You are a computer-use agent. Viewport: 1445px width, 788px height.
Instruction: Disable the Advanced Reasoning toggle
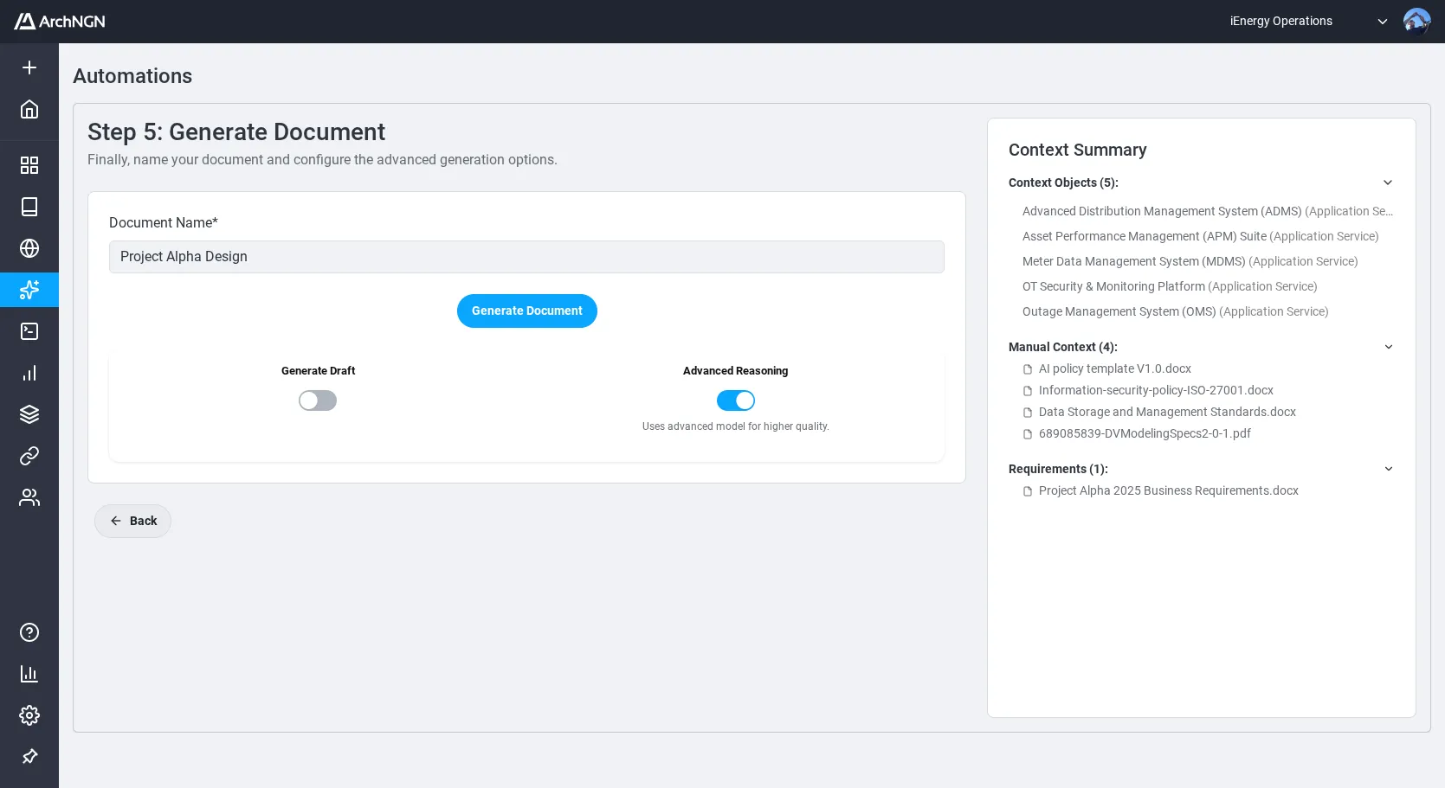coord(735,400)
